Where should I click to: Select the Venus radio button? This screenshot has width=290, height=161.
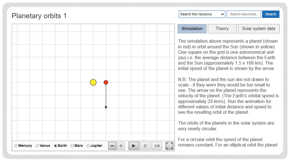click(x=37, y=146)
